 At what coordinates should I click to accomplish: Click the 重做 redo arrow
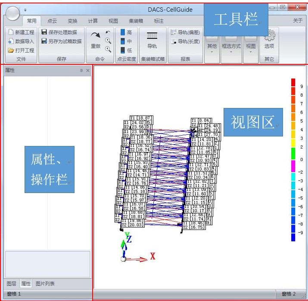96,35
